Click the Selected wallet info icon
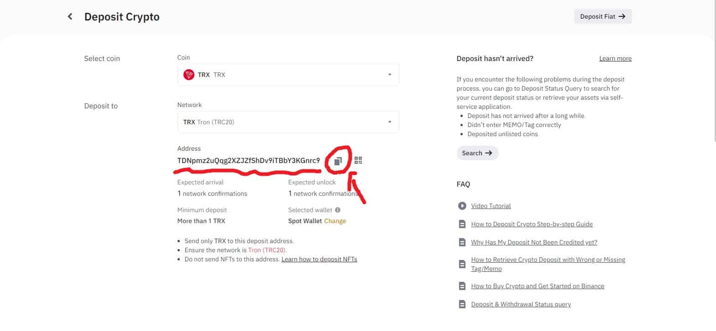Viewport: 716px width, 331px height. [338, 210]
